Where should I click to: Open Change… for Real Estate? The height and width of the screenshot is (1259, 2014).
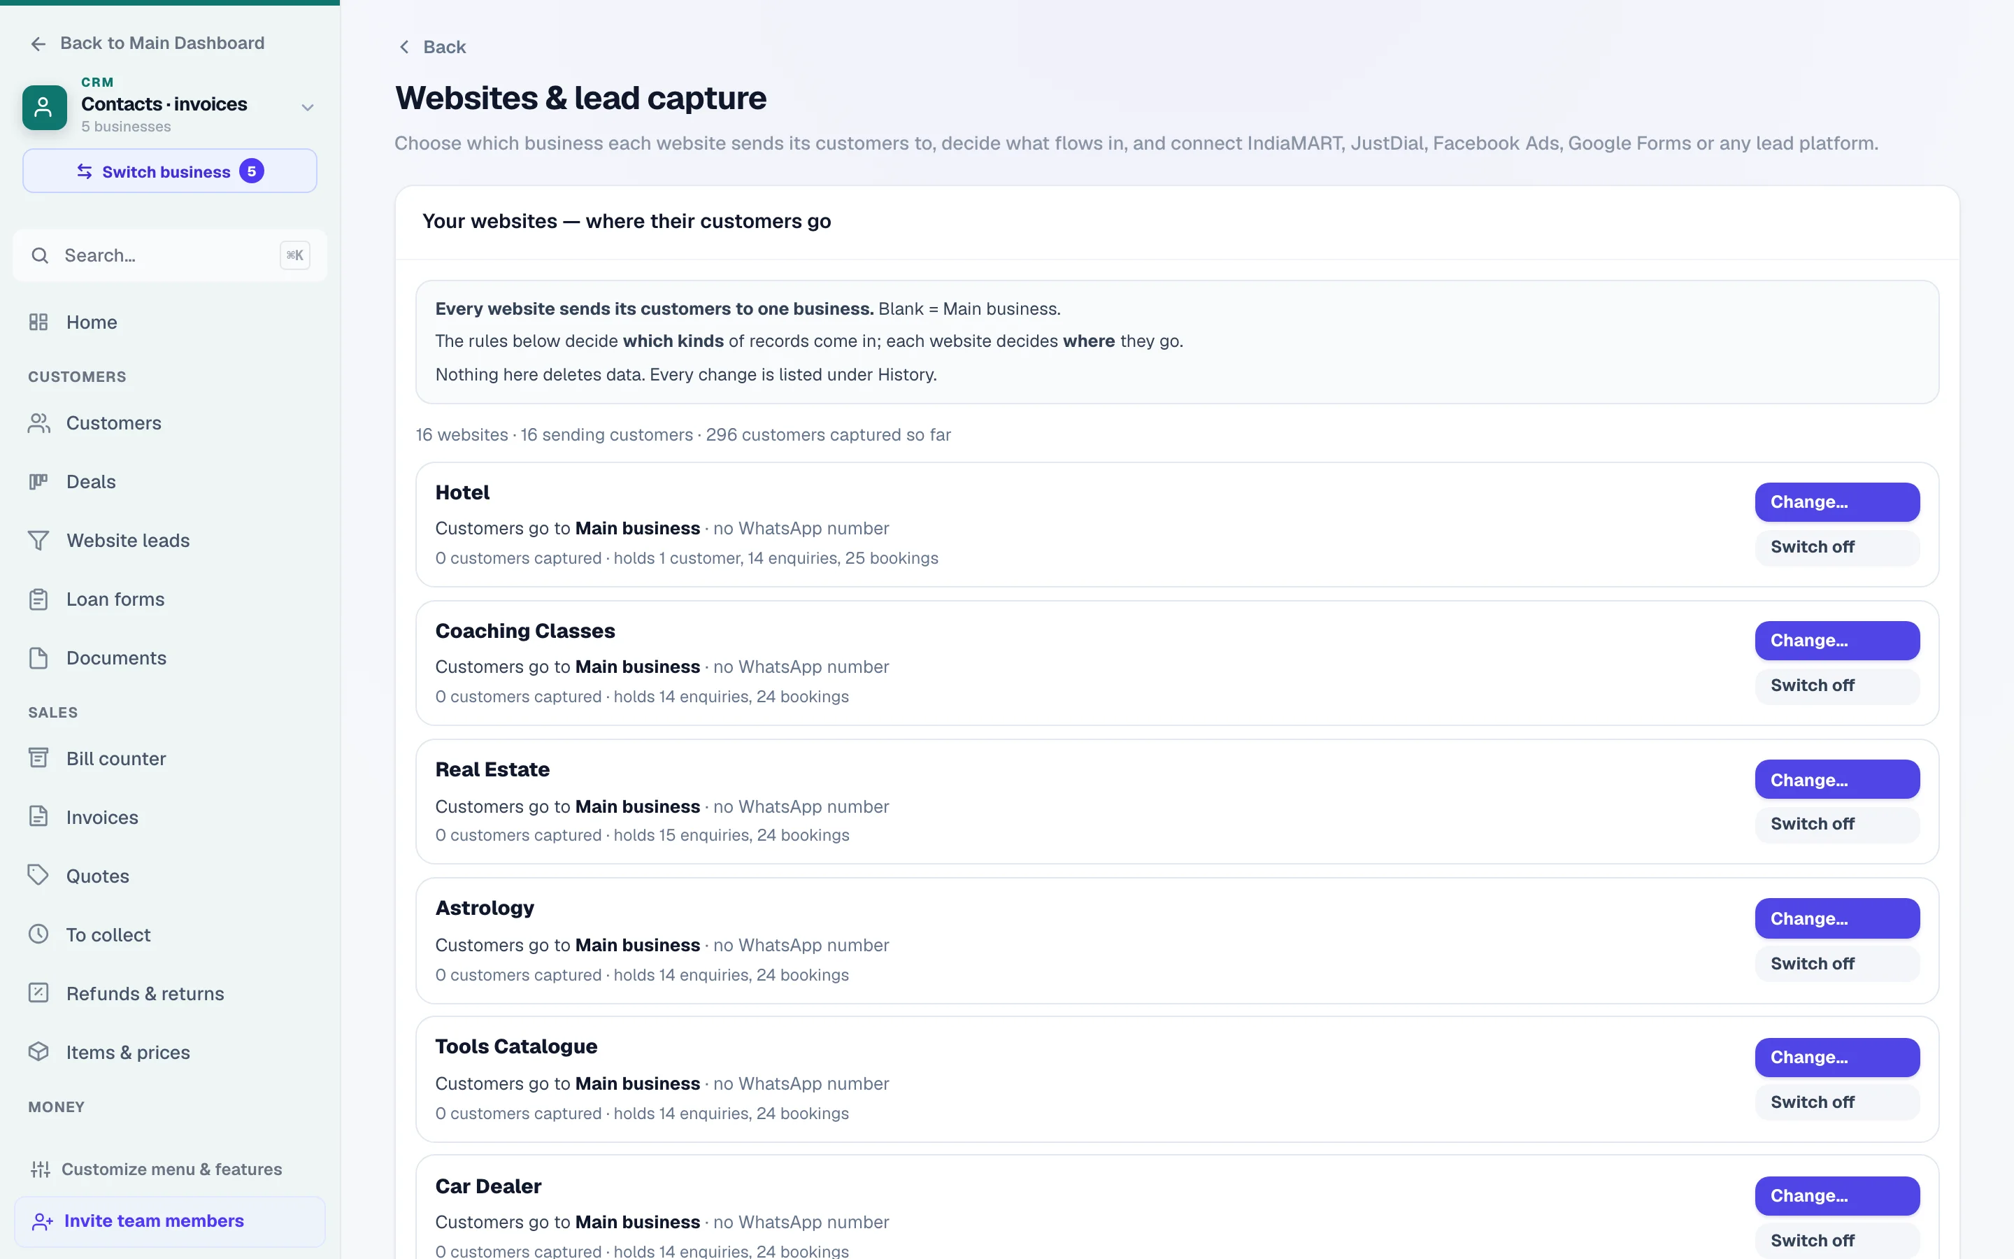point(1837,779)
